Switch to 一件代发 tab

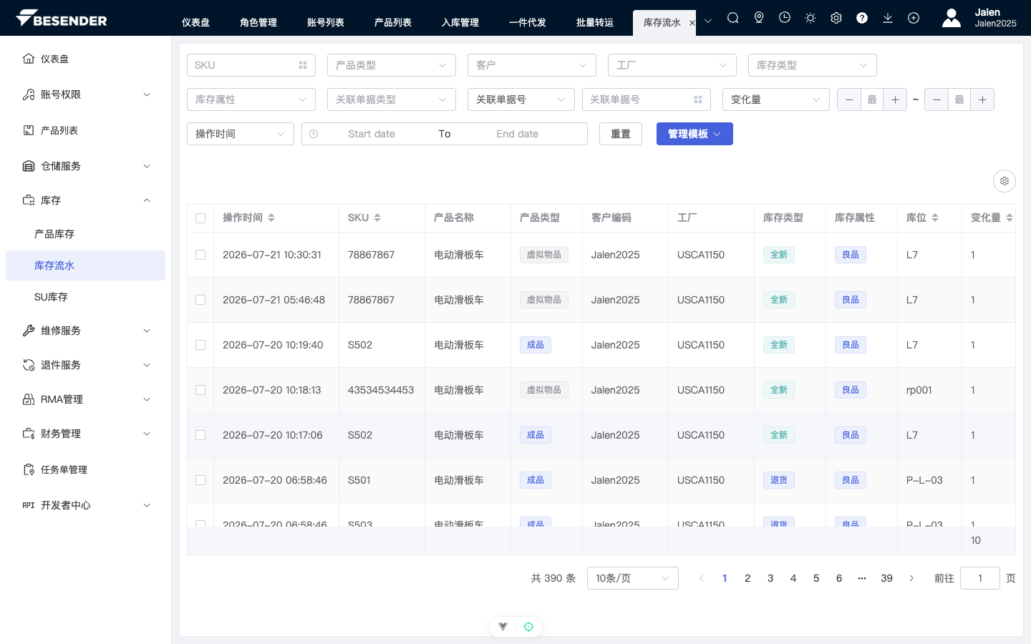pyautogui.click(x=528, y=23)
